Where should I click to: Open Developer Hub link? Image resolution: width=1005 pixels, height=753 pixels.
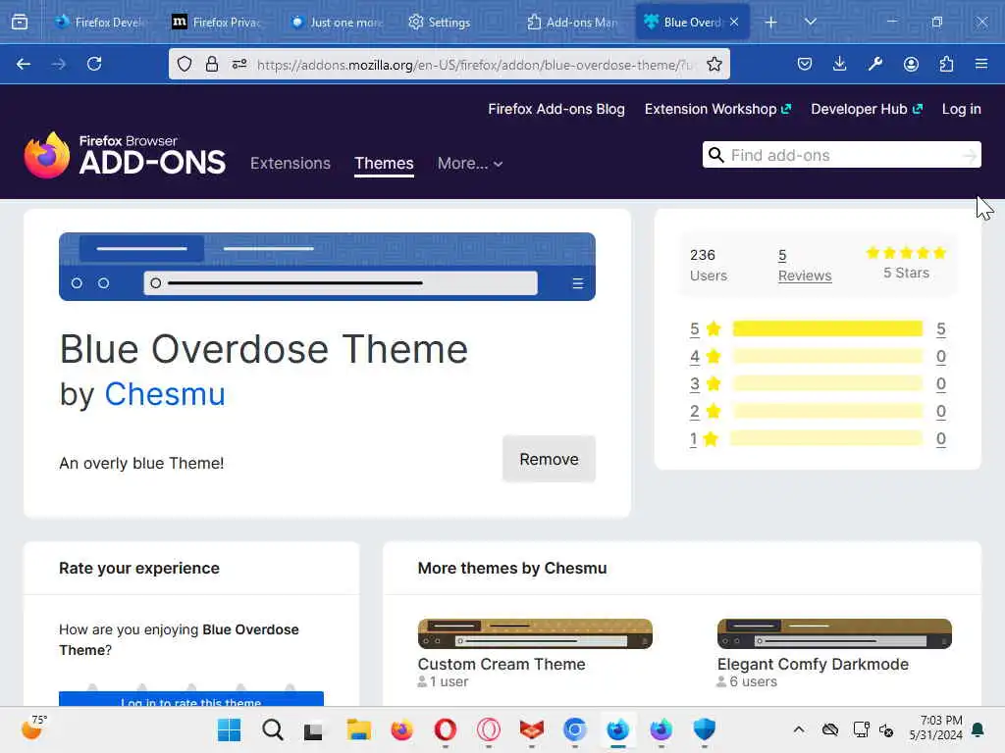coord(867,110)
